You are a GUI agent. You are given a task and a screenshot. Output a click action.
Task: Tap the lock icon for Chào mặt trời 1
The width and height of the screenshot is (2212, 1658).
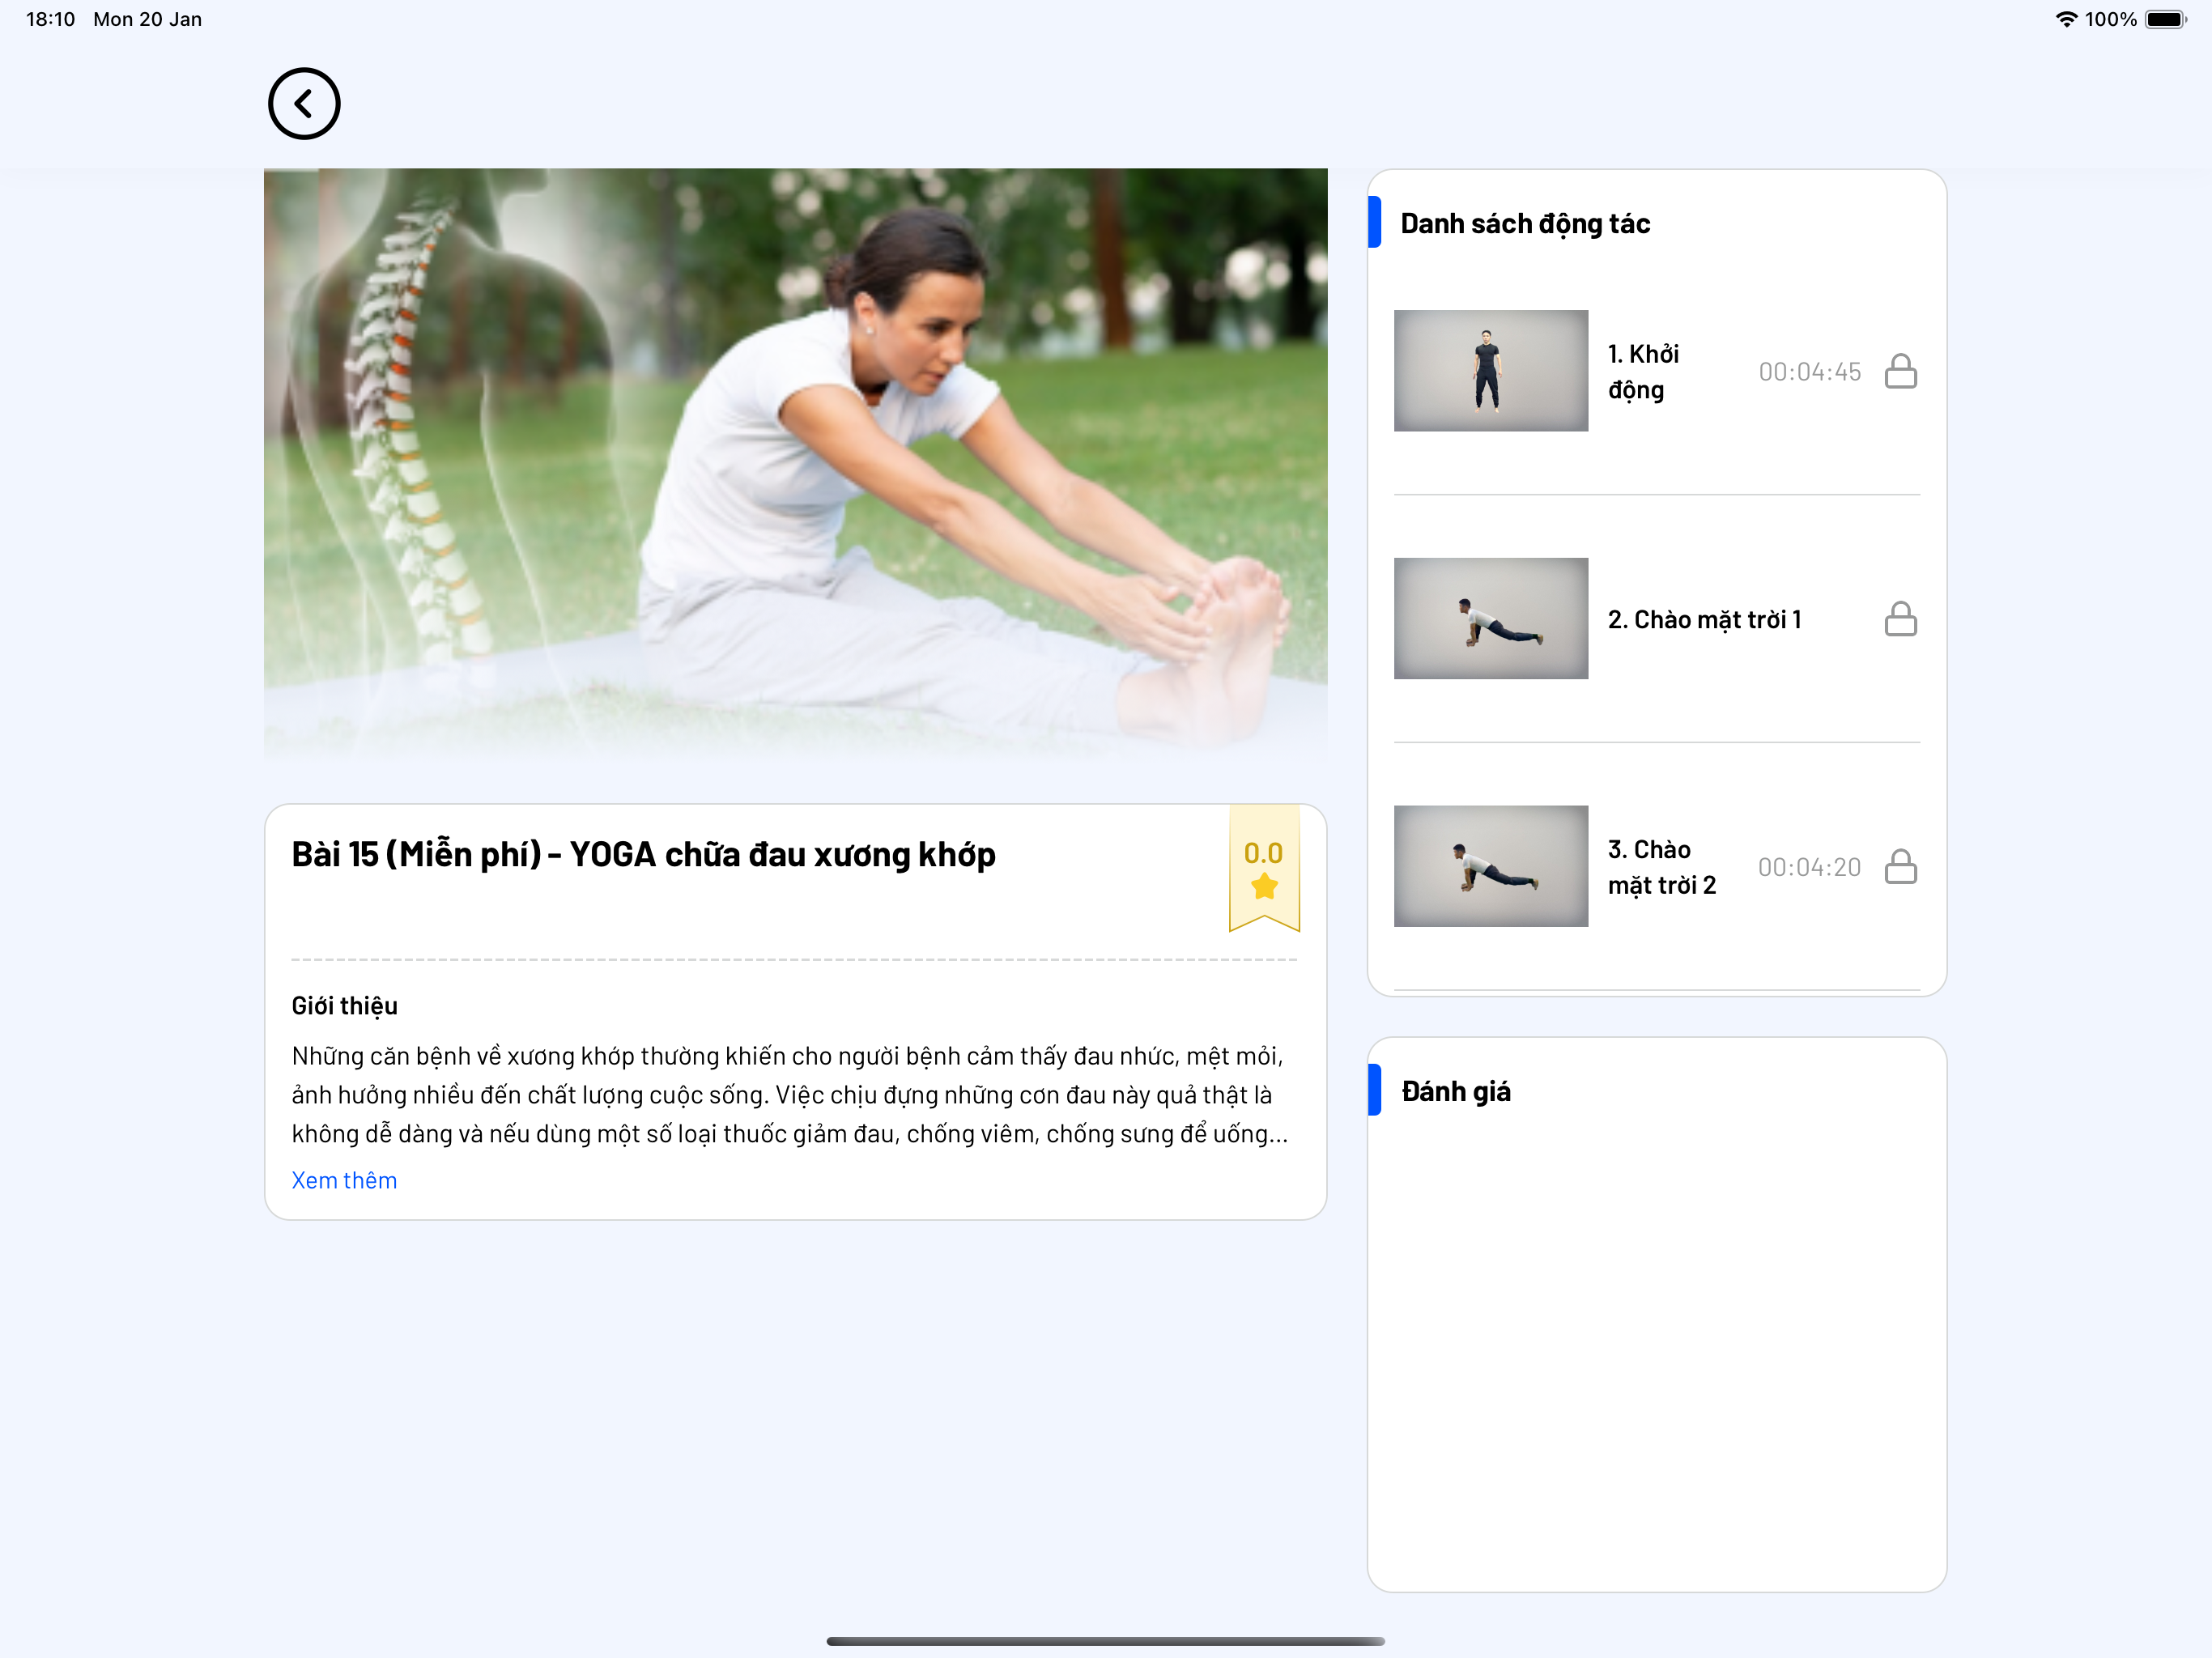[x=1900, y=619]
